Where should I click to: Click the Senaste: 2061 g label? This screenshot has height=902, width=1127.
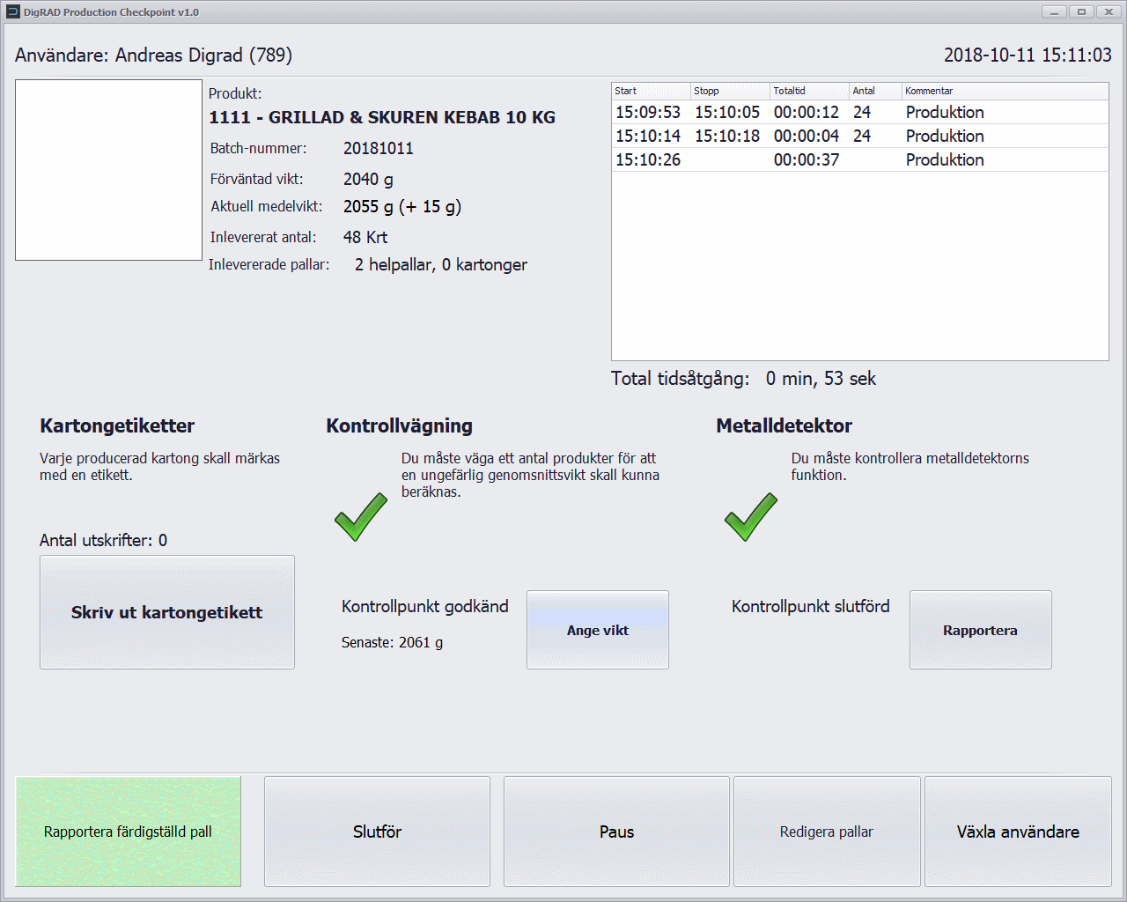pyautogui.click(x=392, y=642)
